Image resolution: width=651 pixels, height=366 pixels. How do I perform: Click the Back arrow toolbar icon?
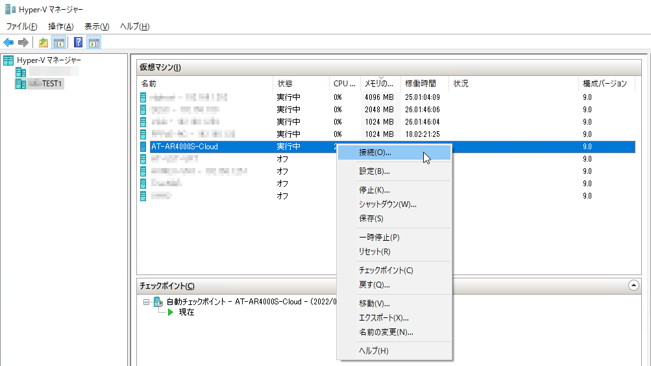coord(8,43)
